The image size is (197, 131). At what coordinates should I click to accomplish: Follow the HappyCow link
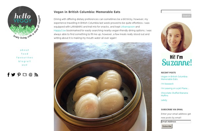pyautogui.click(x=60, y=30)
